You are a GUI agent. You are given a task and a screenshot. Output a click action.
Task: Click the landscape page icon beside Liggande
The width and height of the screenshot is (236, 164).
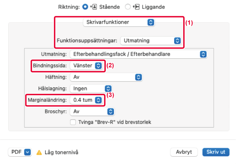point(137,7)
